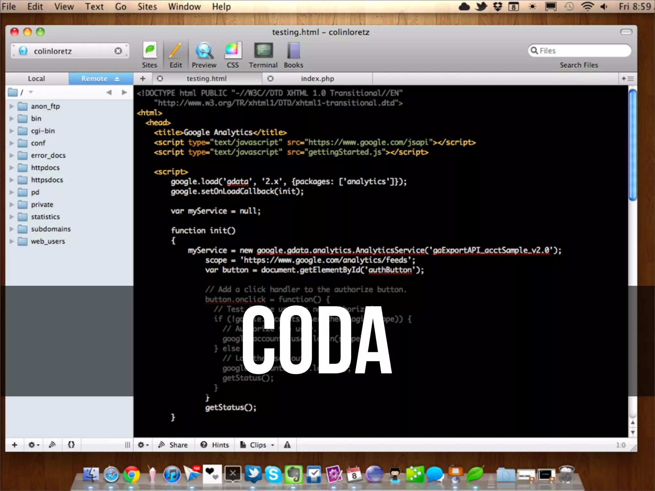Close the index.php tab
The height and width of the screenshot is (491, 655).
(x=271, y=79)
